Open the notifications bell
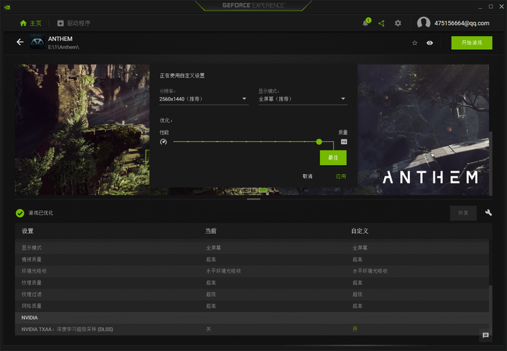The image size is (507, 351). (366, 23)
